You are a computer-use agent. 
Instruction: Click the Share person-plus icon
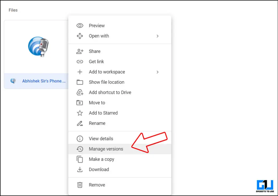tap(80, 51)
